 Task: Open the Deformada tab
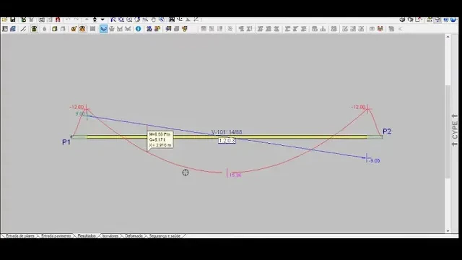(134, 236)
